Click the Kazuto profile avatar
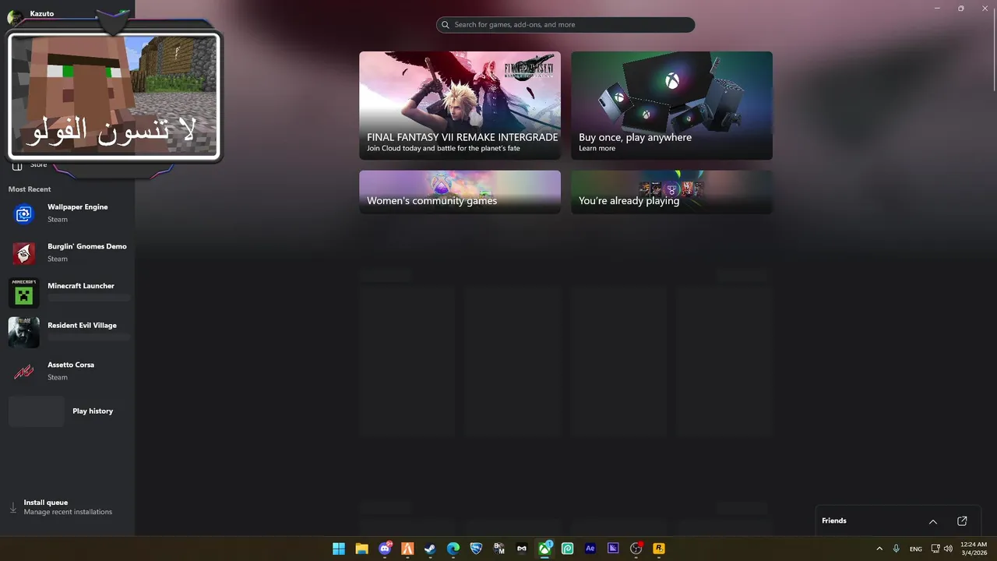 (x=14, y=17)
